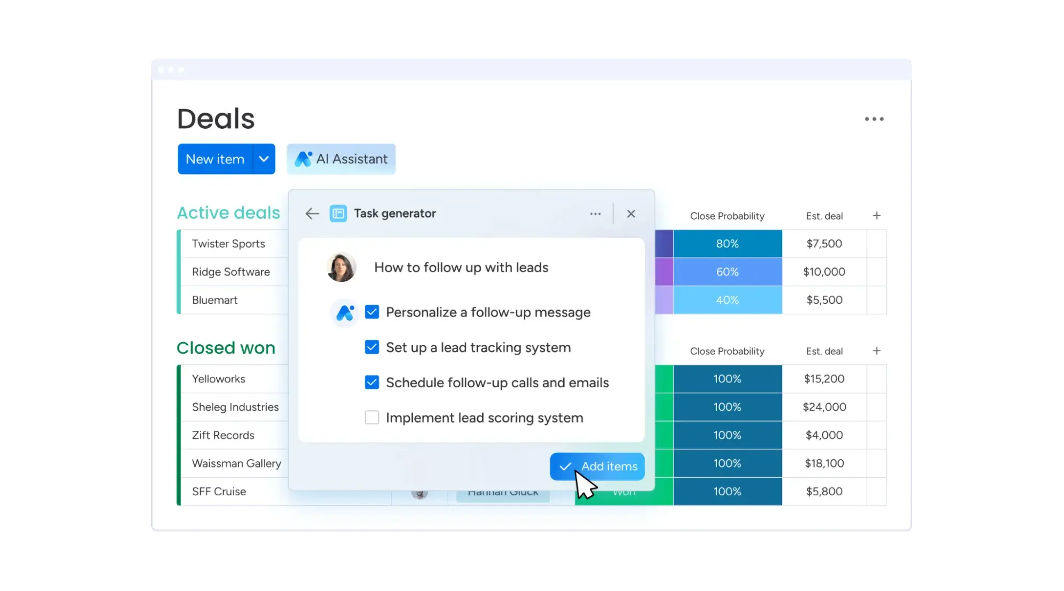Disable the Schedule follow-up calls checkbox
The width and height of the screenshot is (1064, 591).
(x=372, y=382)
